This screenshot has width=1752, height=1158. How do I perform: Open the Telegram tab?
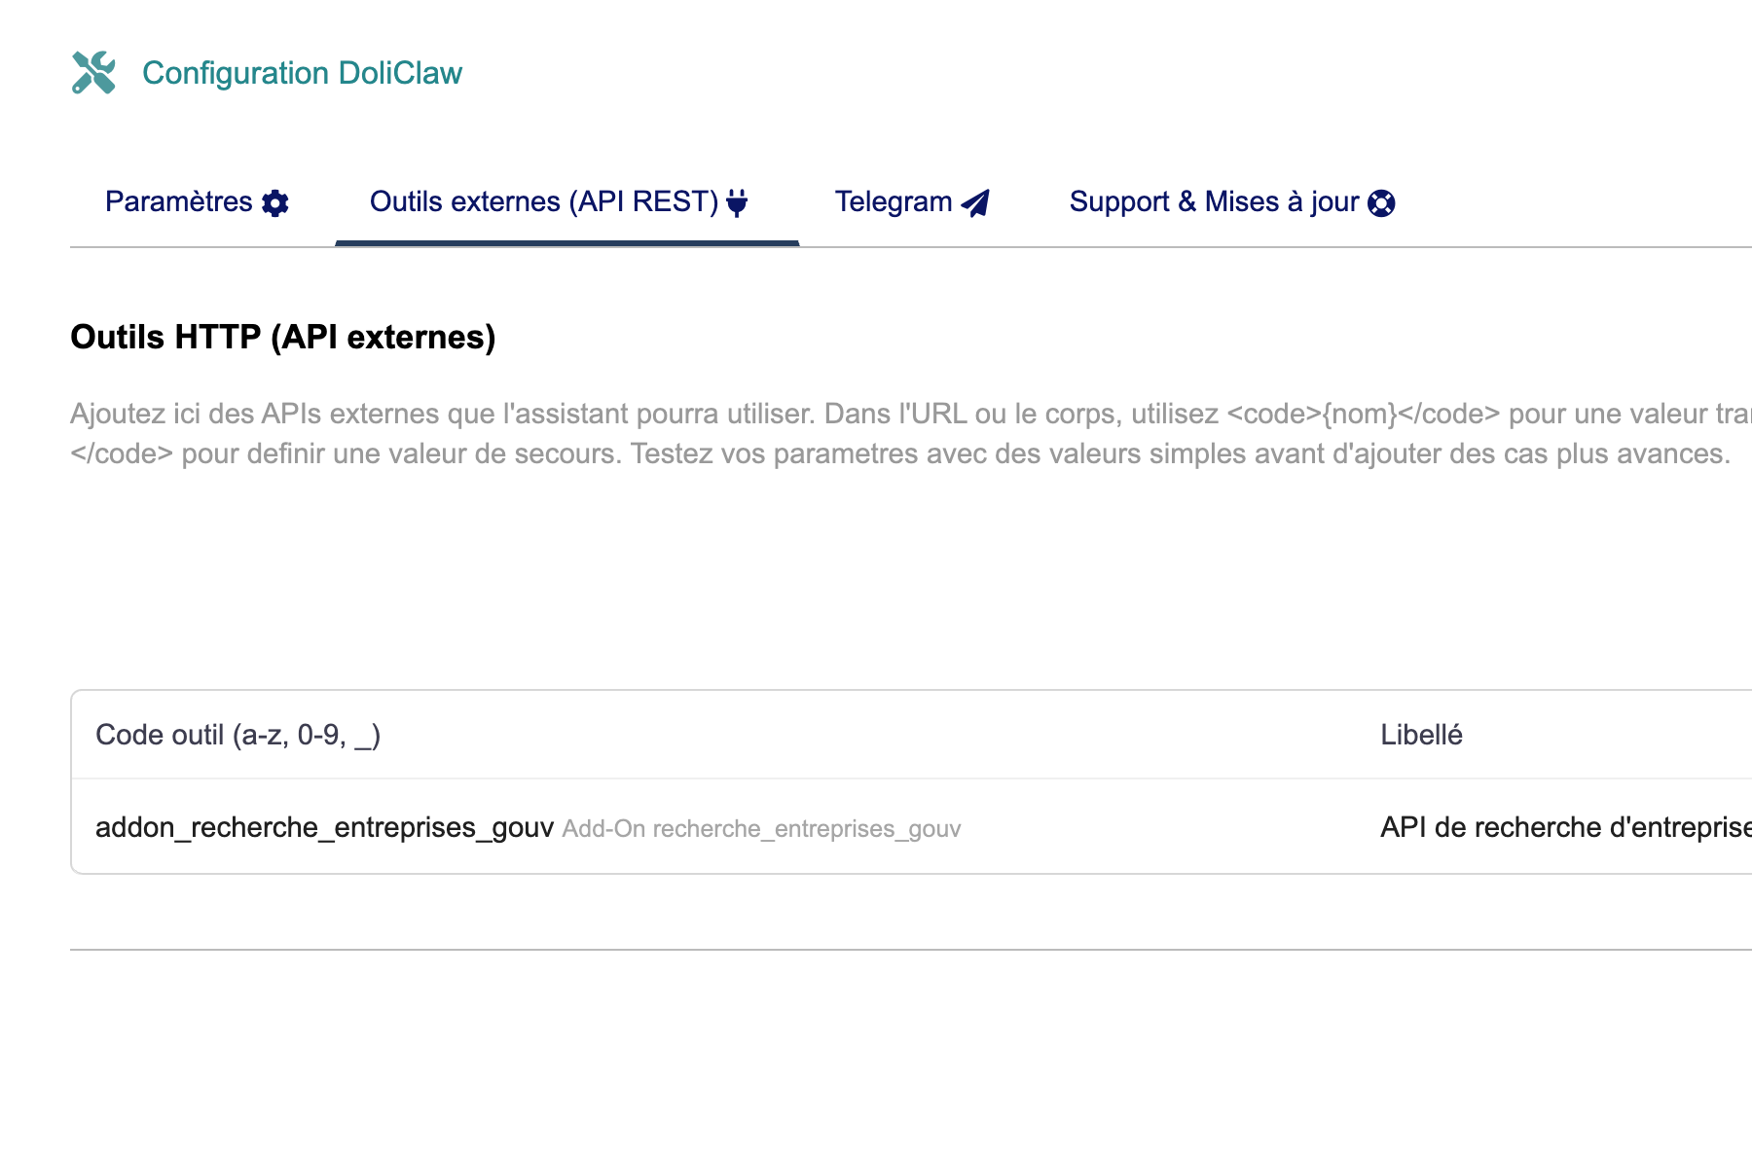point(912,202)
